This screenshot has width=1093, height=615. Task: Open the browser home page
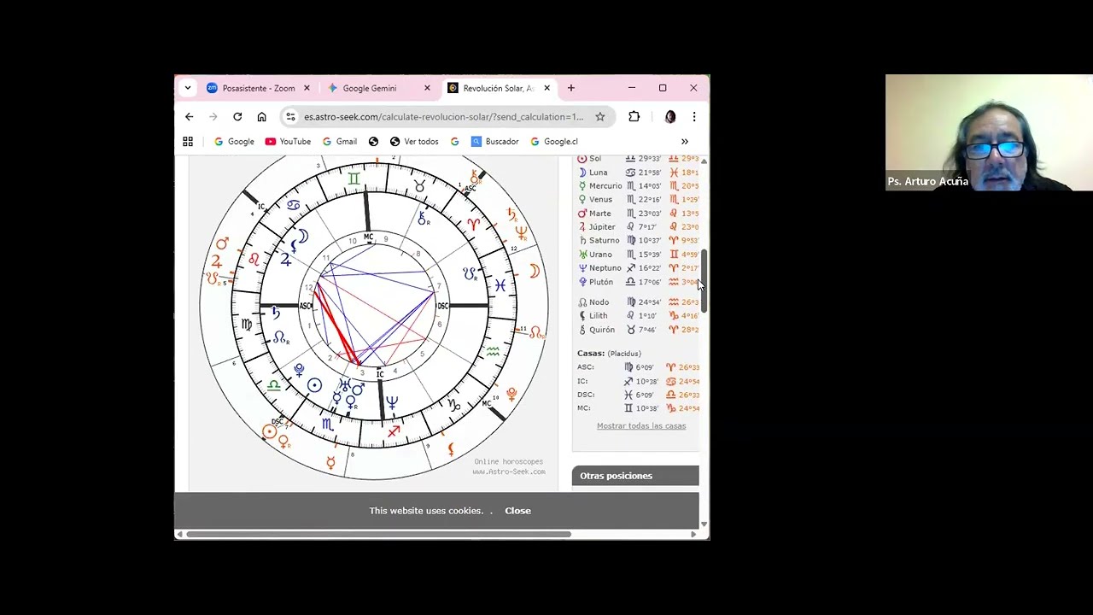tap(261, 117)
